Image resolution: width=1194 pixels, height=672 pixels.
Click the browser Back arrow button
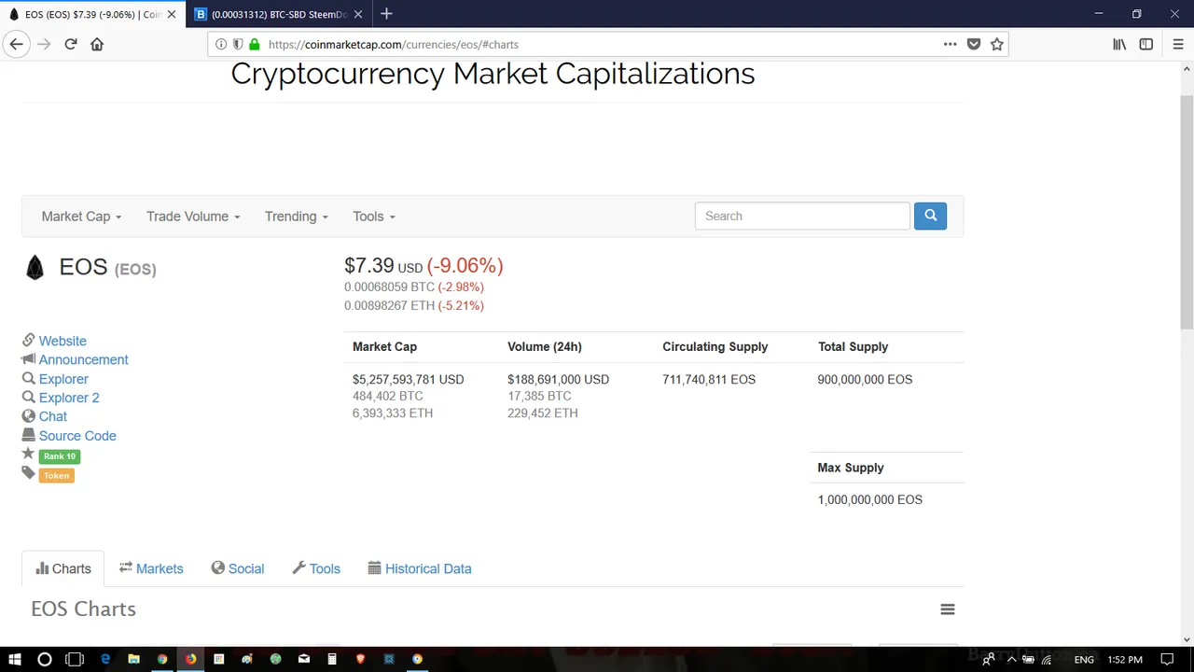16,44
